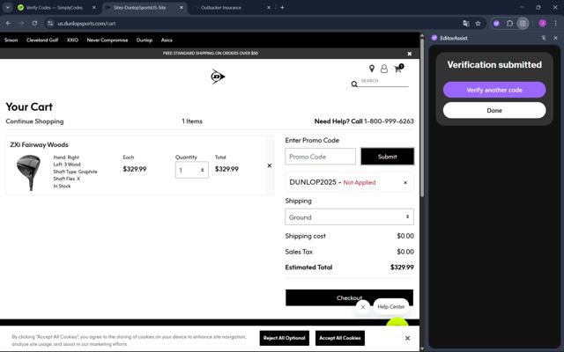Pin the EditorAssist side panel
This screenshot has height=352, width=564.
pos(544,38)
